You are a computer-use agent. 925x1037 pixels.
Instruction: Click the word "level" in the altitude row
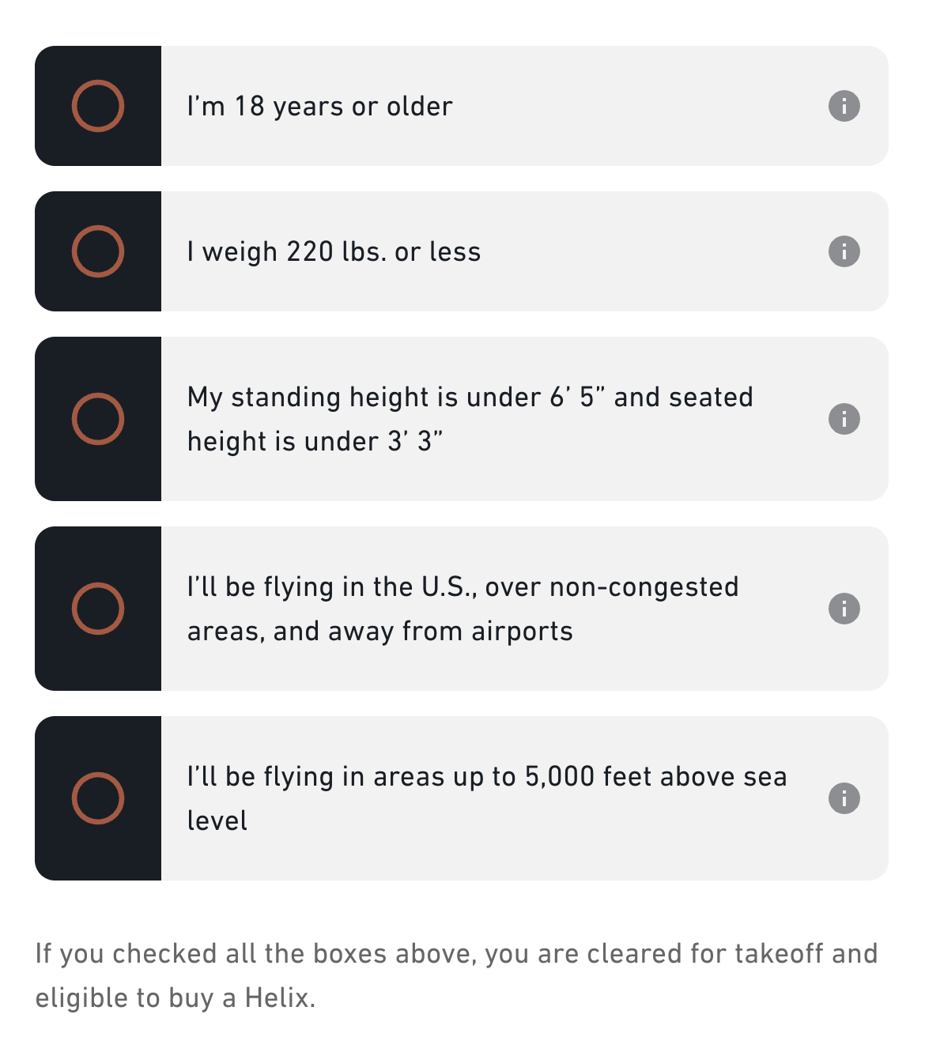point(217,820)
